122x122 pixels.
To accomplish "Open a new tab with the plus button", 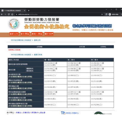I will 29,10.
